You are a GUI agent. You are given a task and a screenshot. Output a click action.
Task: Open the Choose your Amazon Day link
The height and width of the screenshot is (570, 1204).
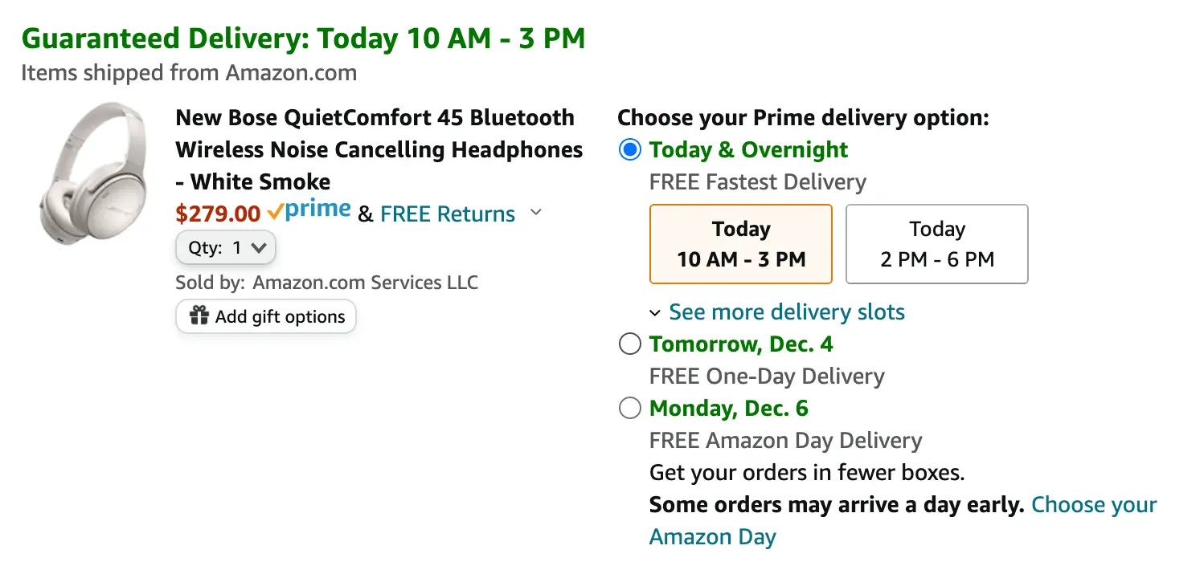point(903,521)
